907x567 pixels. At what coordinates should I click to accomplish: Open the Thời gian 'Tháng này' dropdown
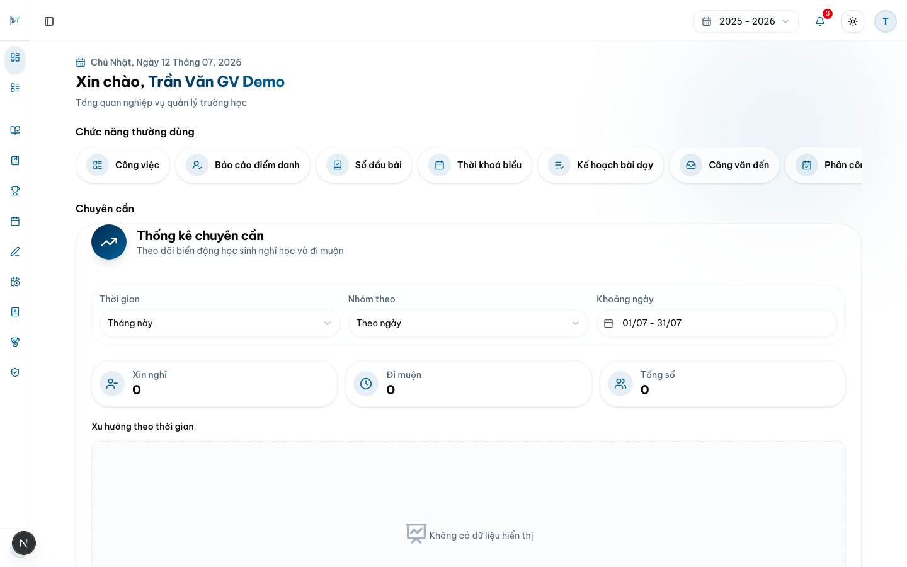pos(220,323)
